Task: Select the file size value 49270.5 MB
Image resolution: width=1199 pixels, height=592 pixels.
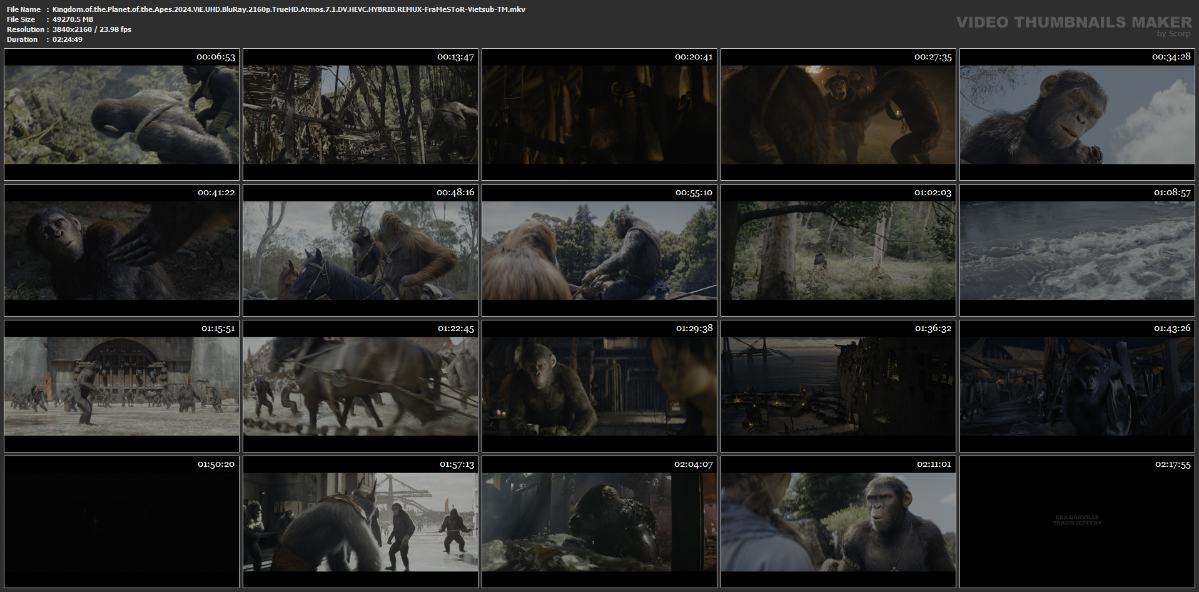Action: click(x=73, y=19)
